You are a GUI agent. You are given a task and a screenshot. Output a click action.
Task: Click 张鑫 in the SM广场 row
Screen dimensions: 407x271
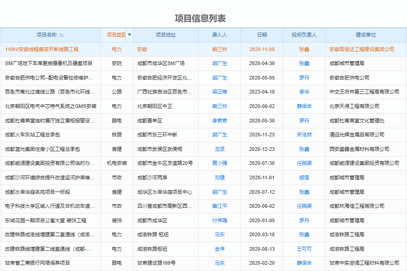point(304,64)
